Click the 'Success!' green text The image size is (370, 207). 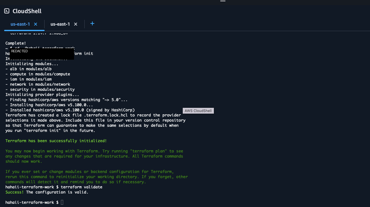tap(14, 192)
